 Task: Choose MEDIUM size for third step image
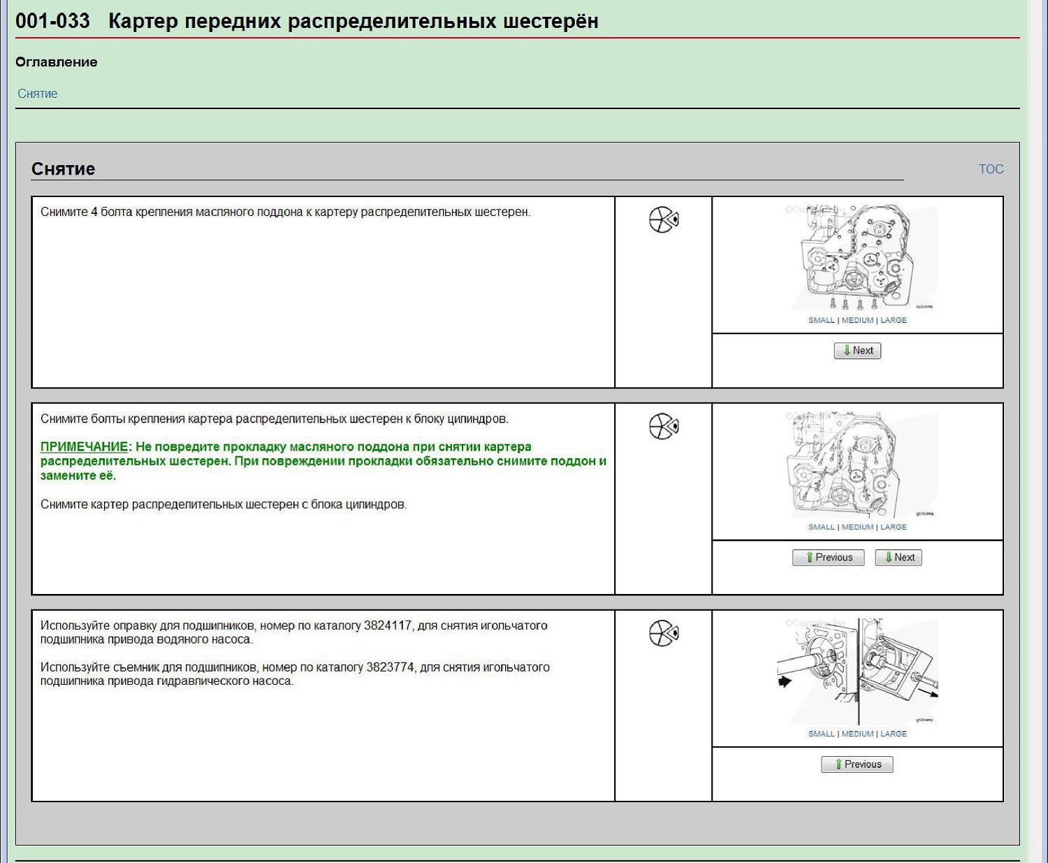click(x=857, y=734)
